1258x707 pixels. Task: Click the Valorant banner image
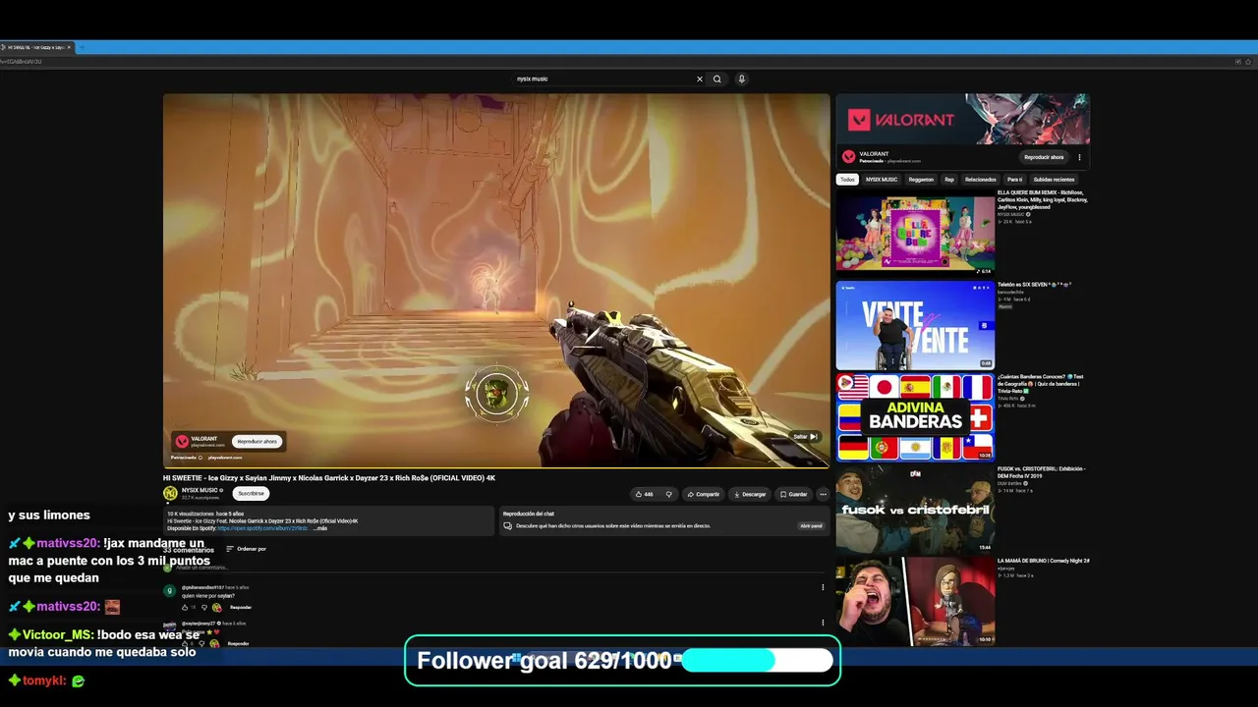(x=962, y=119)
